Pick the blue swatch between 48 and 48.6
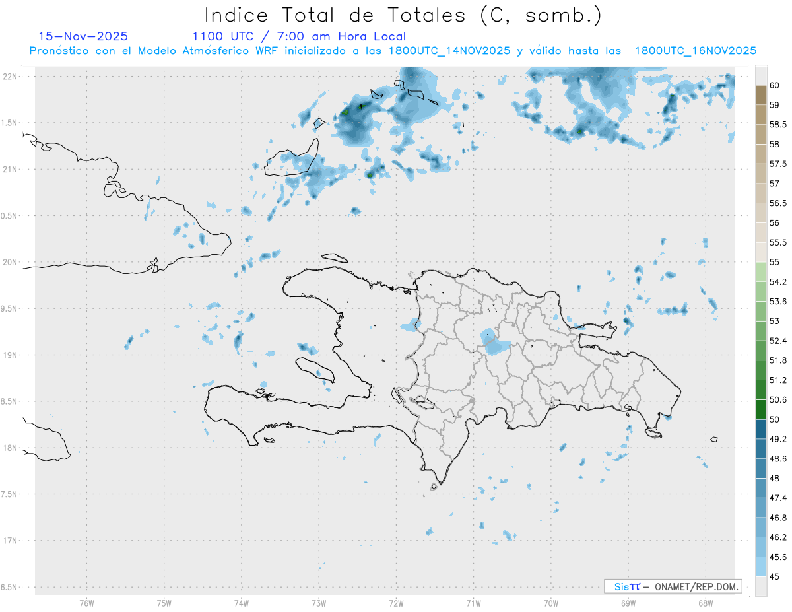The width and height of the screenshot is (792, 612). pyautogui.click(x=761, y=468)
